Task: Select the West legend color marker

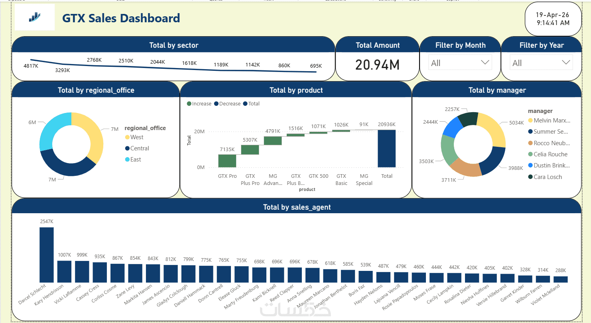Action: tap(128, 137)
